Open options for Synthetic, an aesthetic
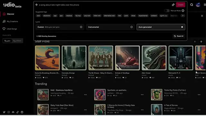 (x=142, y=95)
